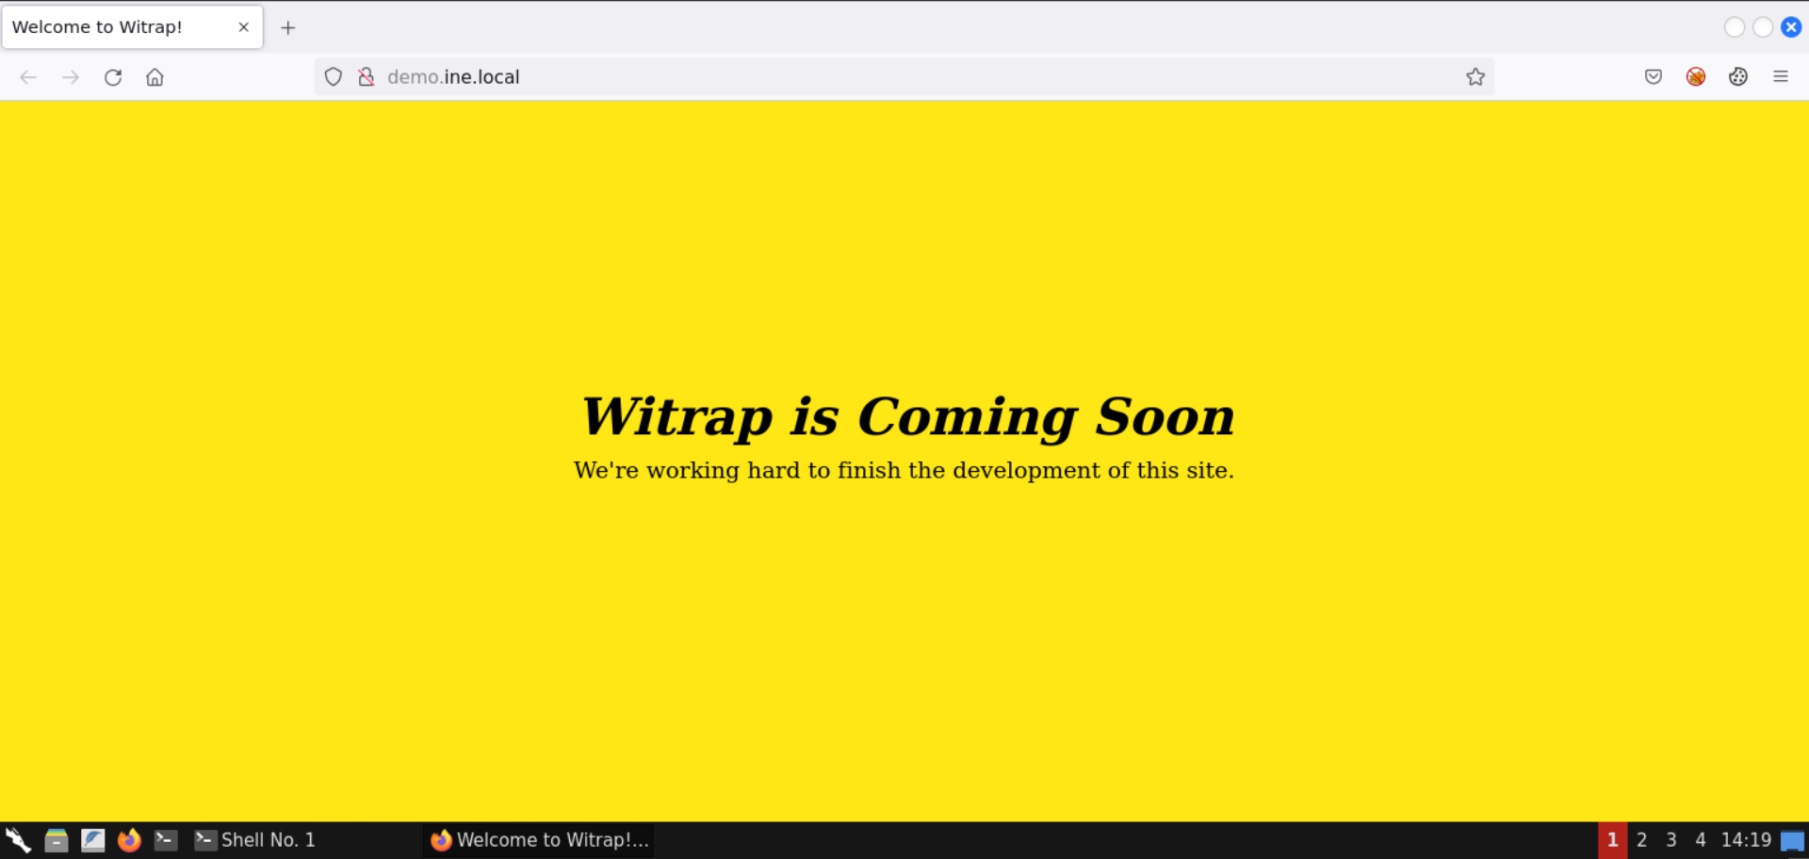
Task: Switch to workspace 4
Action: (1700, 840)
